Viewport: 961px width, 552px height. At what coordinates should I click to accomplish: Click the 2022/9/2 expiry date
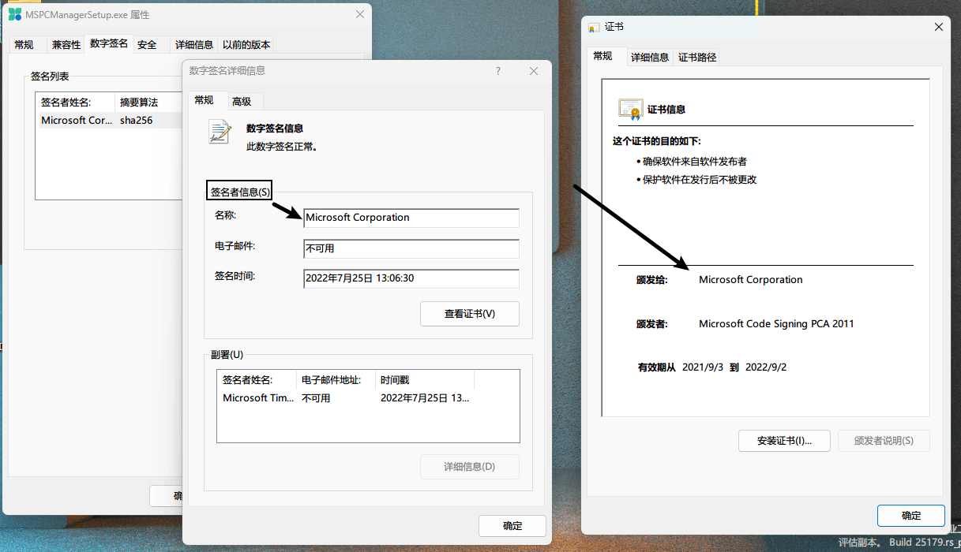[766, 367]
